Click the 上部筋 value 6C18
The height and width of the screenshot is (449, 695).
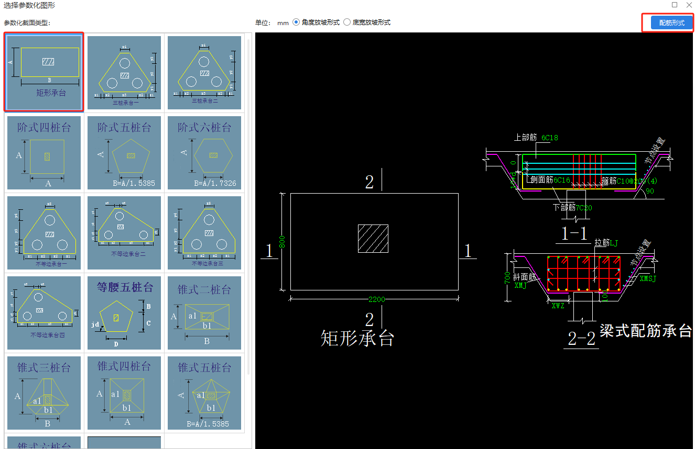[549, 138]
